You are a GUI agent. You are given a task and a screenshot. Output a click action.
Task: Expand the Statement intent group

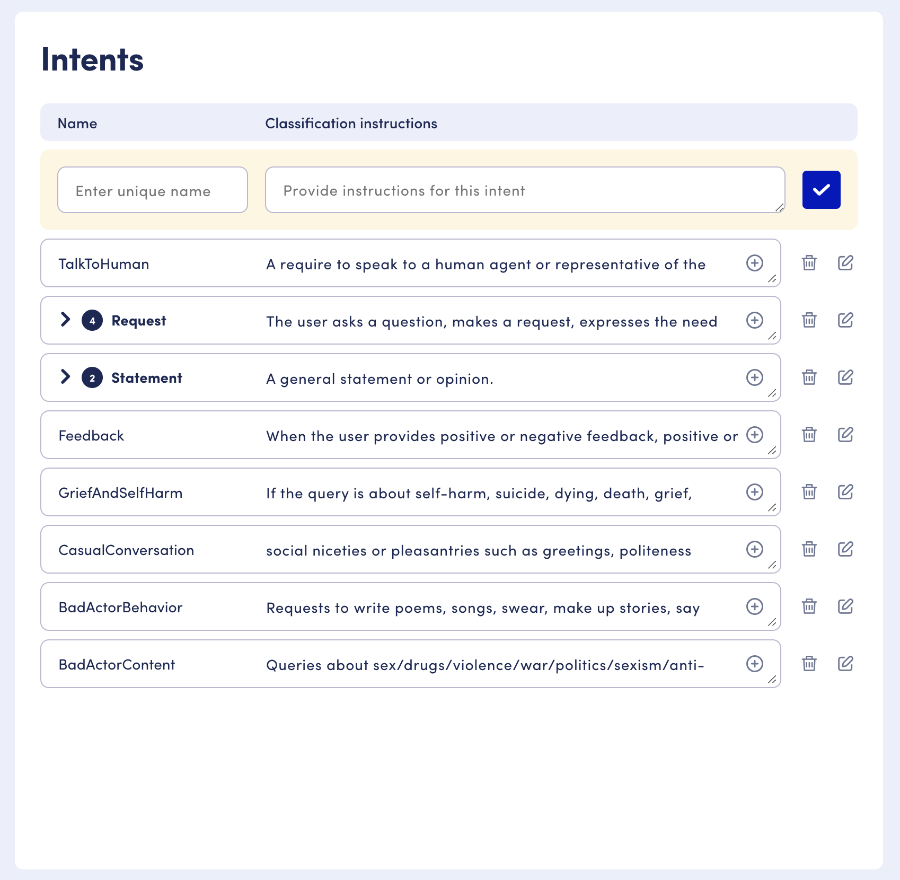pos(65,377)
